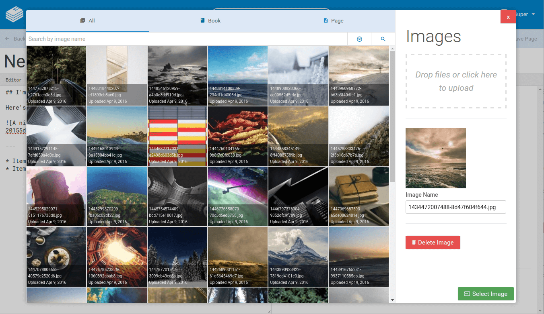Select sunset horizon image 1443916765281
Screen dimensions: 544x314
[359, 257]
